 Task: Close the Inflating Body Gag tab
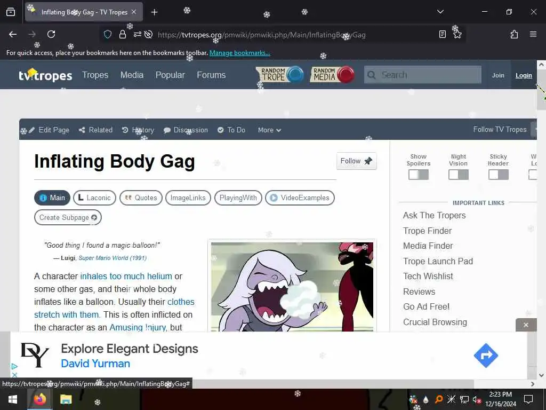click(x=134, y=12)
